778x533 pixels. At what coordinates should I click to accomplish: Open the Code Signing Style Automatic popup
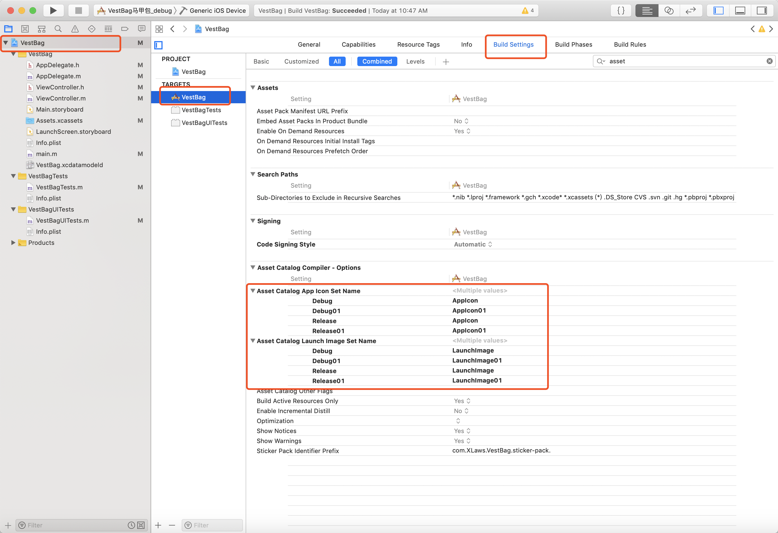473,244
